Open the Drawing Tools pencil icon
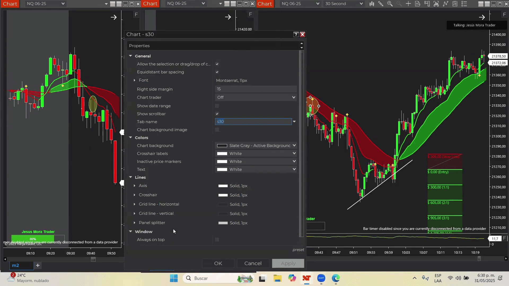The height and width of the screenshot is (286, 509). [381, 4]
